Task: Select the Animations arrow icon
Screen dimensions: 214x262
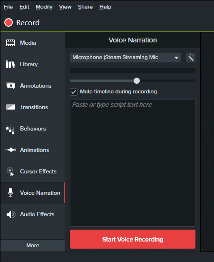Action: (10, 150)
